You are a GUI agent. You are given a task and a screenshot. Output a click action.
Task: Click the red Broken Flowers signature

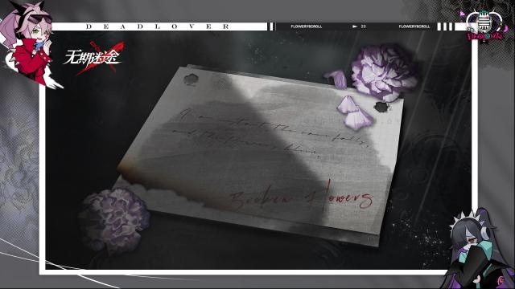302,197
